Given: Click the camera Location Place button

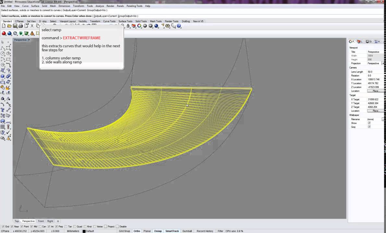Looking at the screenshot, I should (x=375, y=91).
